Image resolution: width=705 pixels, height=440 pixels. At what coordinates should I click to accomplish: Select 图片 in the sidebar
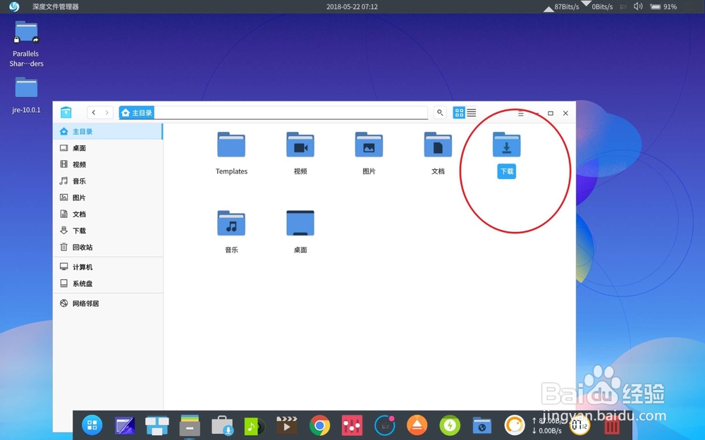coord(108,197)
